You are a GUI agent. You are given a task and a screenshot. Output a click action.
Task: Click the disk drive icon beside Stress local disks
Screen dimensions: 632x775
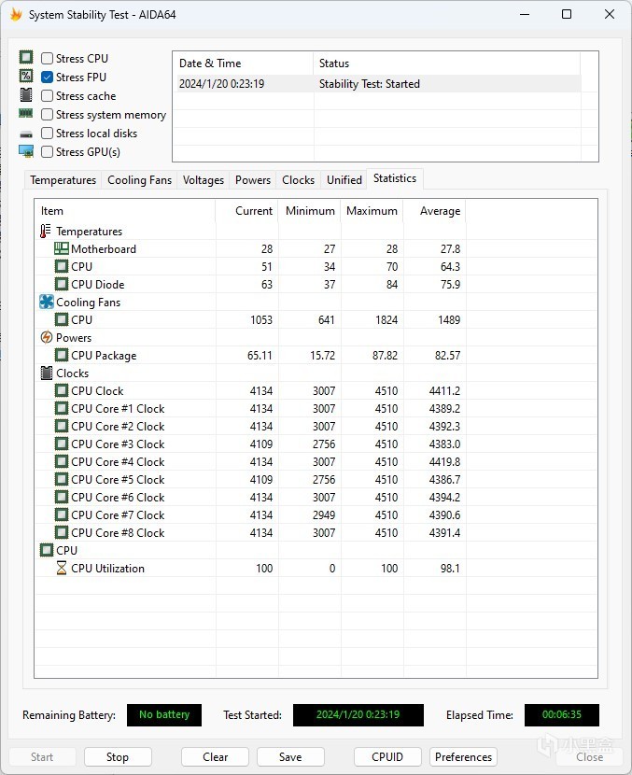[26, 134]
